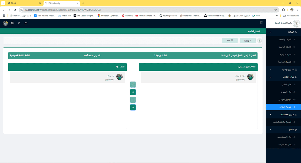Click the الفصل الدراسي الاول - 2025 label
301x163 pixels.
tap(238, 55)
